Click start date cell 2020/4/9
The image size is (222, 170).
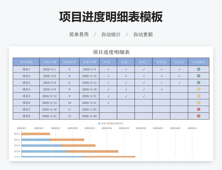(x=49, y=89)
